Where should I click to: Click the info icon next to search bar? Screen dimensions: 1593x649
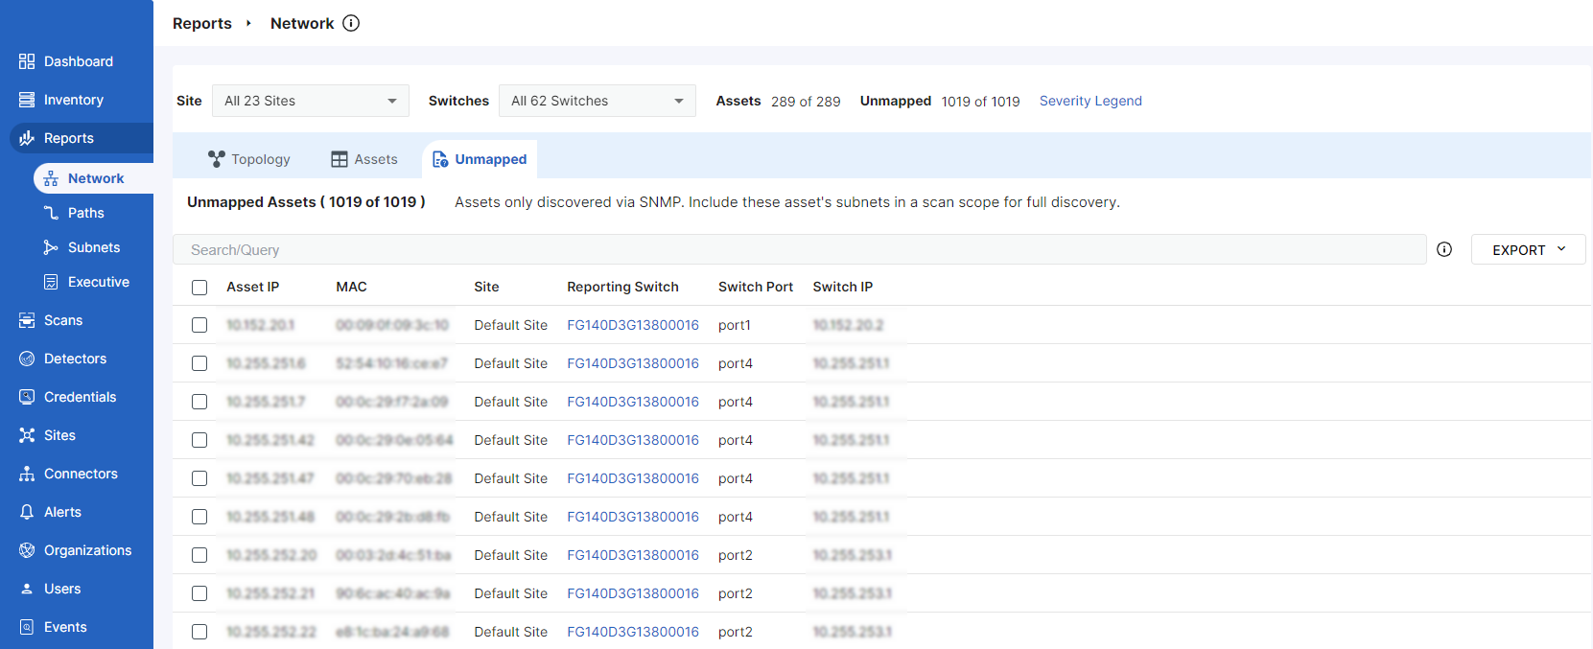click(x=1444, y=249)
